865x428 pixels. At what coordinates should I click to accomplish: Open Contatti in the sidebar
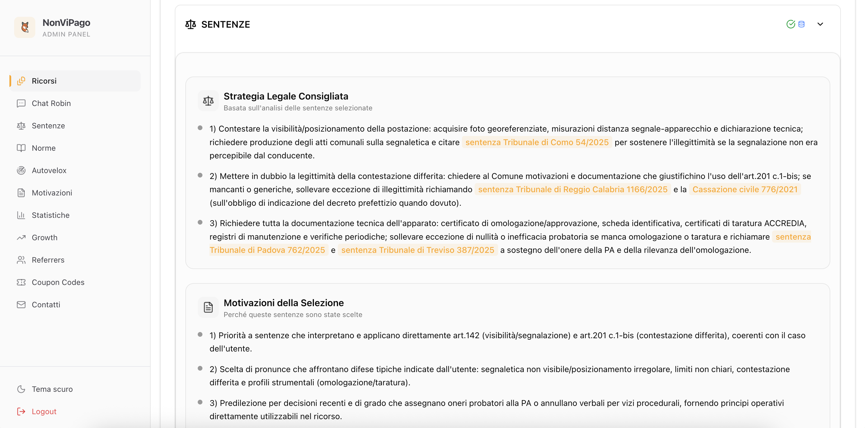click(46, 304)
